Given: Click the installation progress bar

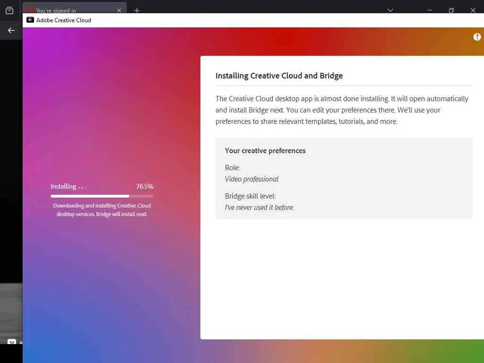Looking at the screenshot, I should [x=102, y=196].
